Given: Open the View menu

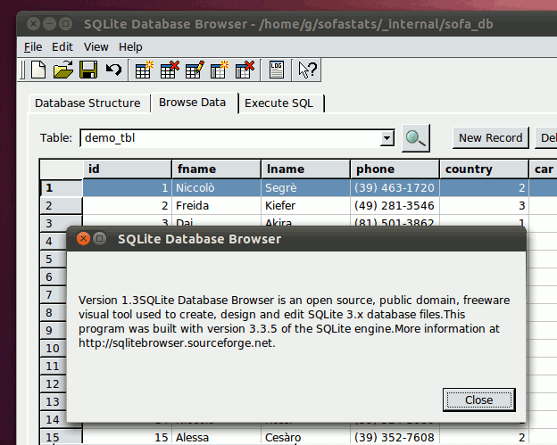Looking at the screenshot, I should tap(96, 47).
